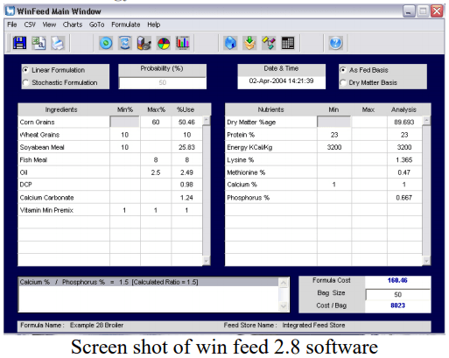Click the Corn Grains Max% value 60

click(x=156, y=122)
